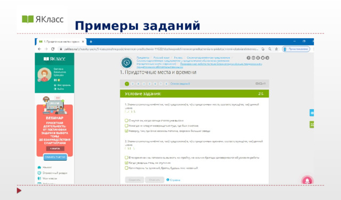Open 'Мой профиль' in the sidebar
341x200 pixels.
click(x=62, y=85)
